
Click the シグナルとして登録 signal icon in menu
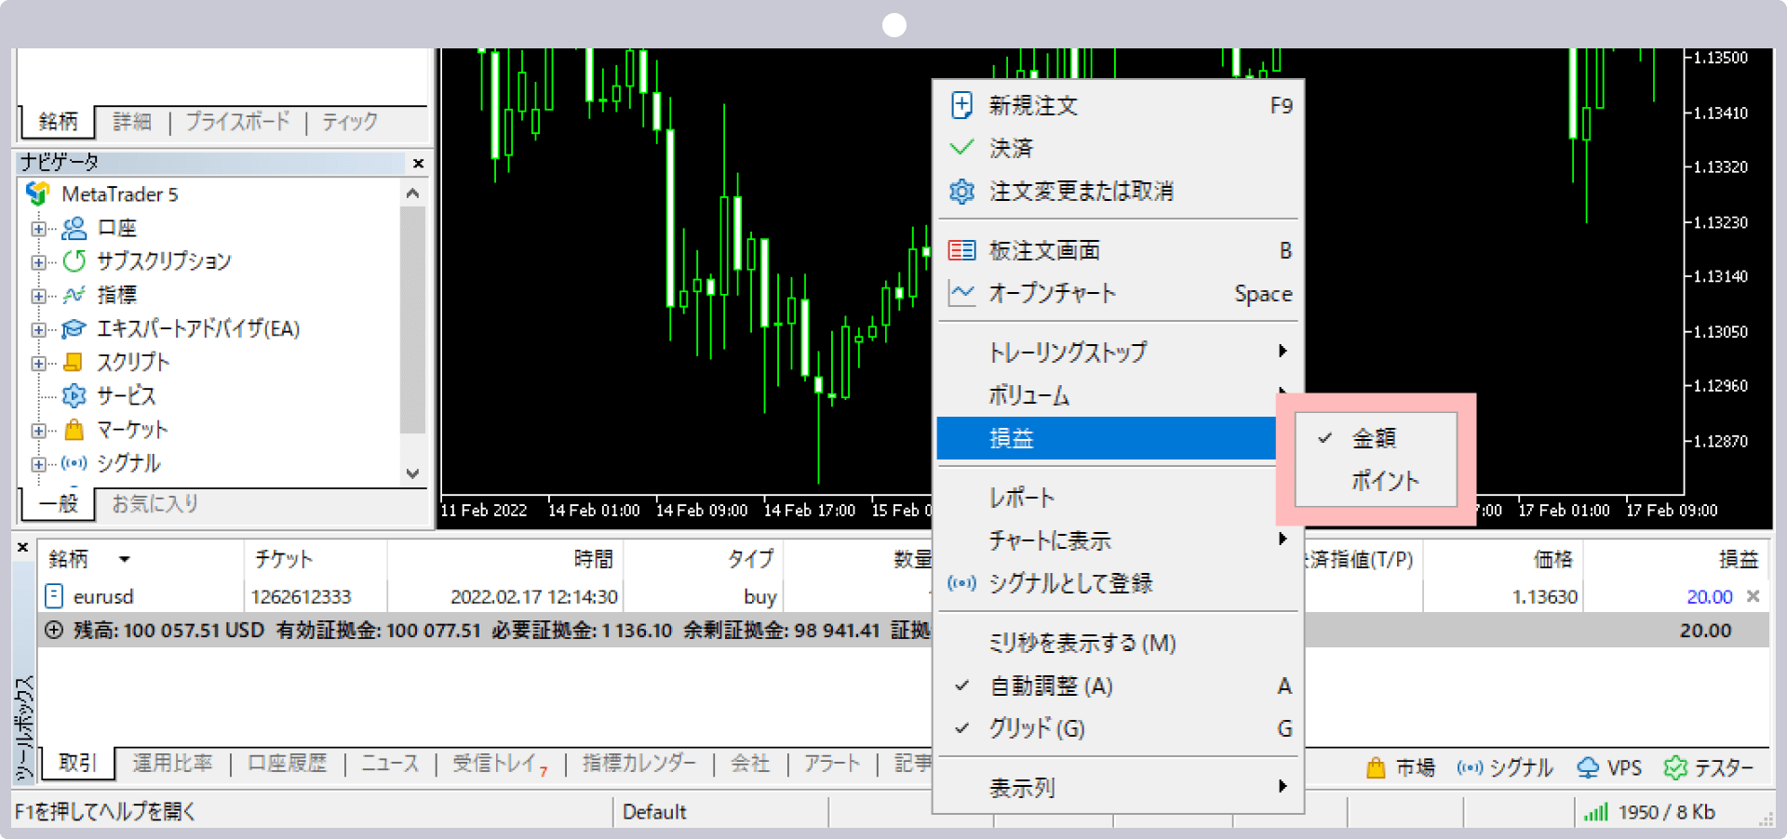[961, 583]
